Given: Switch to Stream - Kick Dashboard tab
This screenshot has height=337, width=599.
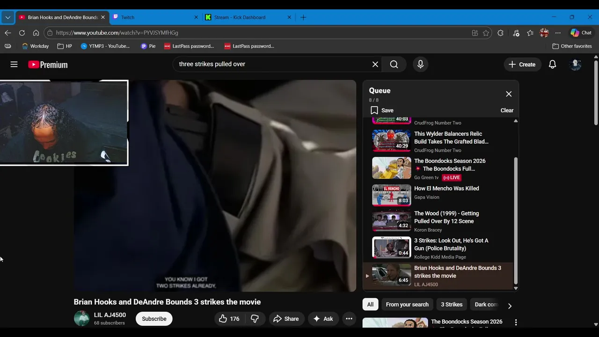Looking at the screenshot, I should click(x=248, y=17).
